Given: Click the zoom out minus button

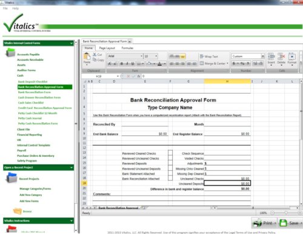Looking at the screenshot, I should pyautogui.click(x=273, y=213).
